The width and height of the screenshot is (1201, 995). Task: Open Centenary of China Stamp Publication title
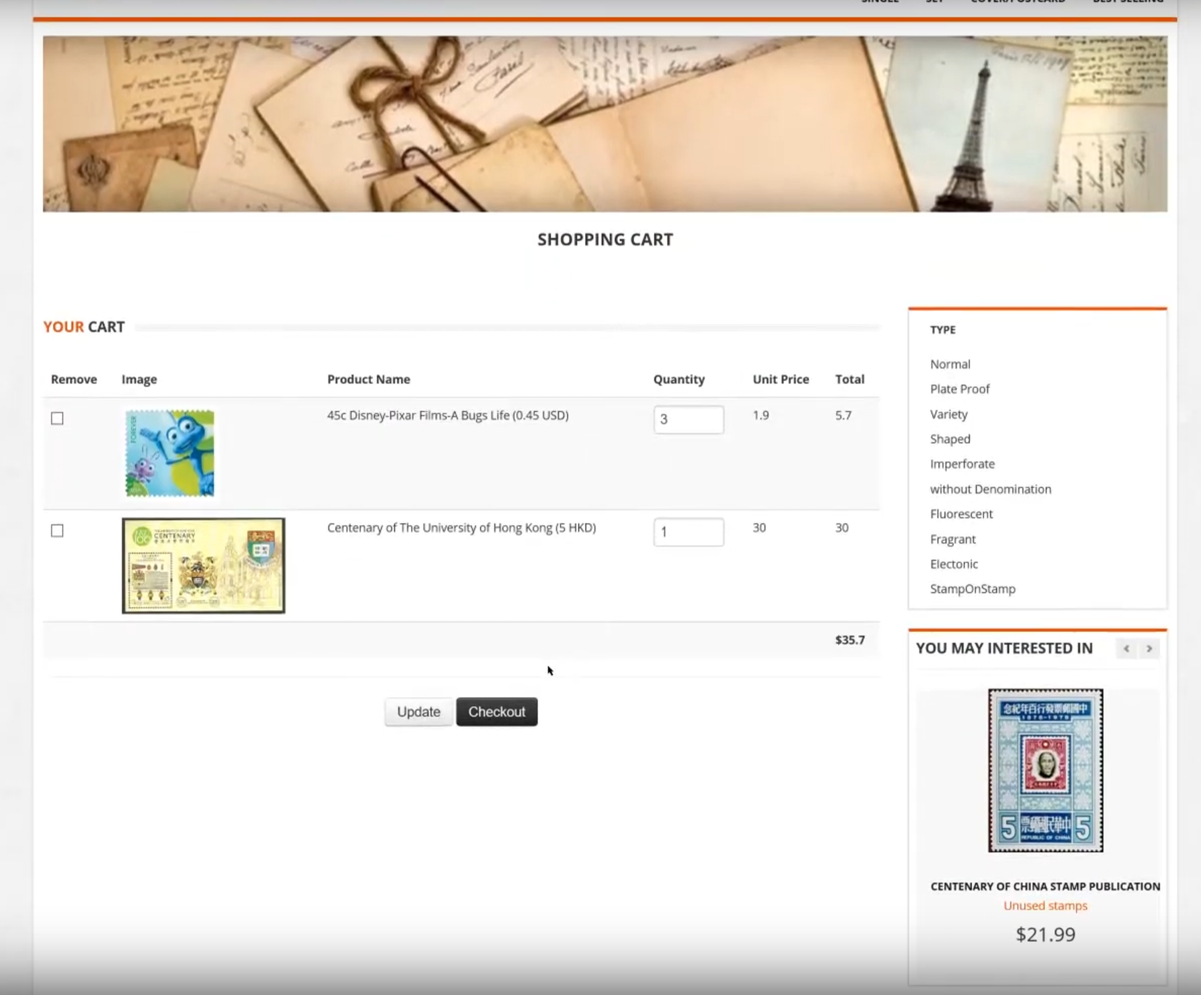(1045, 887)
